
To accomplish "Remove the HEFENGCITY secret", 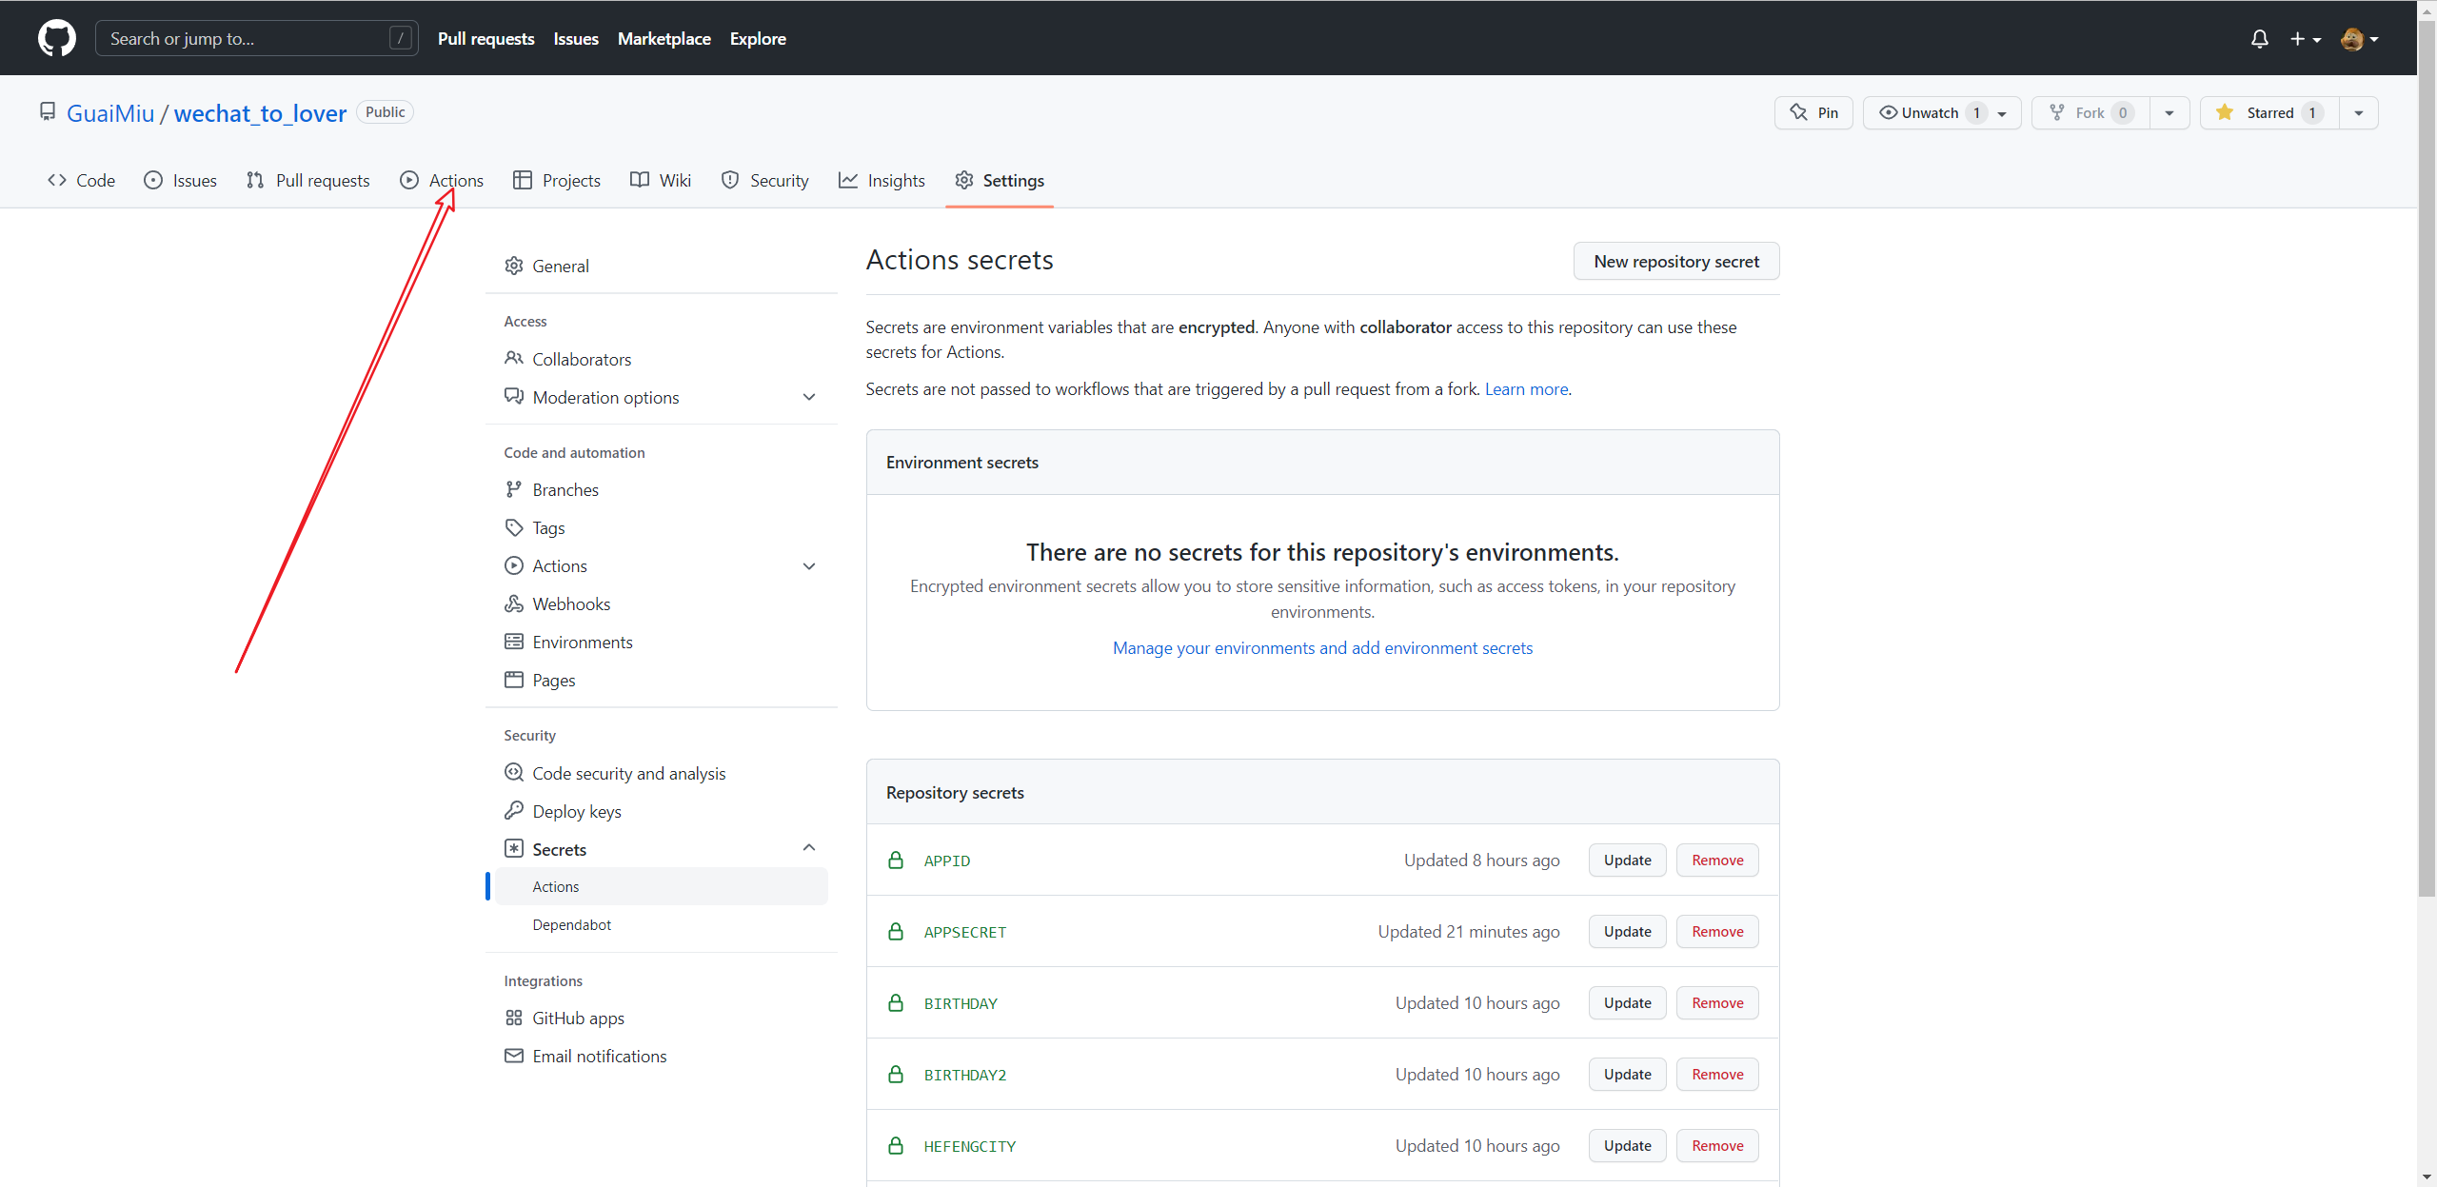I will coord(1717,1145).
